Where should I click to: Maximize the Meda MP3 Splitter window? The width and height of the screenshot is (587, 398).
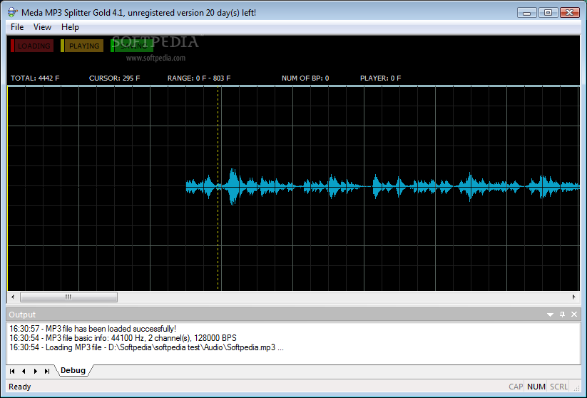[x=548, y=13]
